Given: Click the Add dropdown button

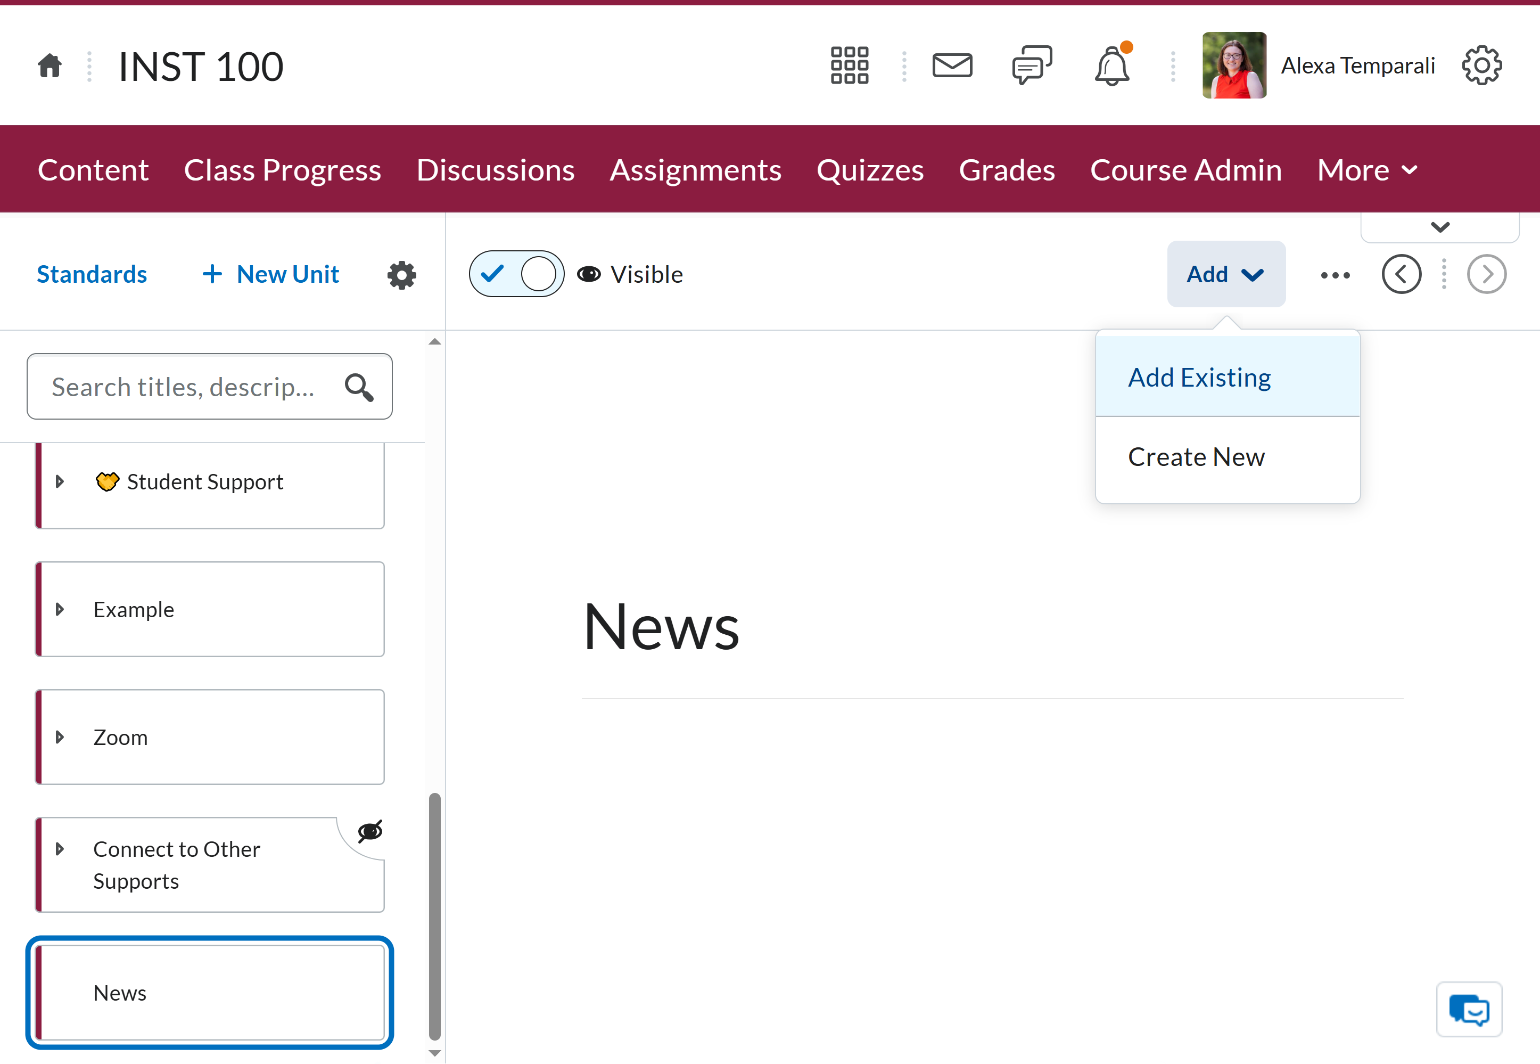Looking at the screenshot, I should (x=1226, y=274).
